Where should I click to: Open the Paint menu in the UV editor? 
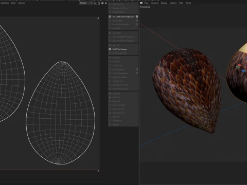point(13,3)
